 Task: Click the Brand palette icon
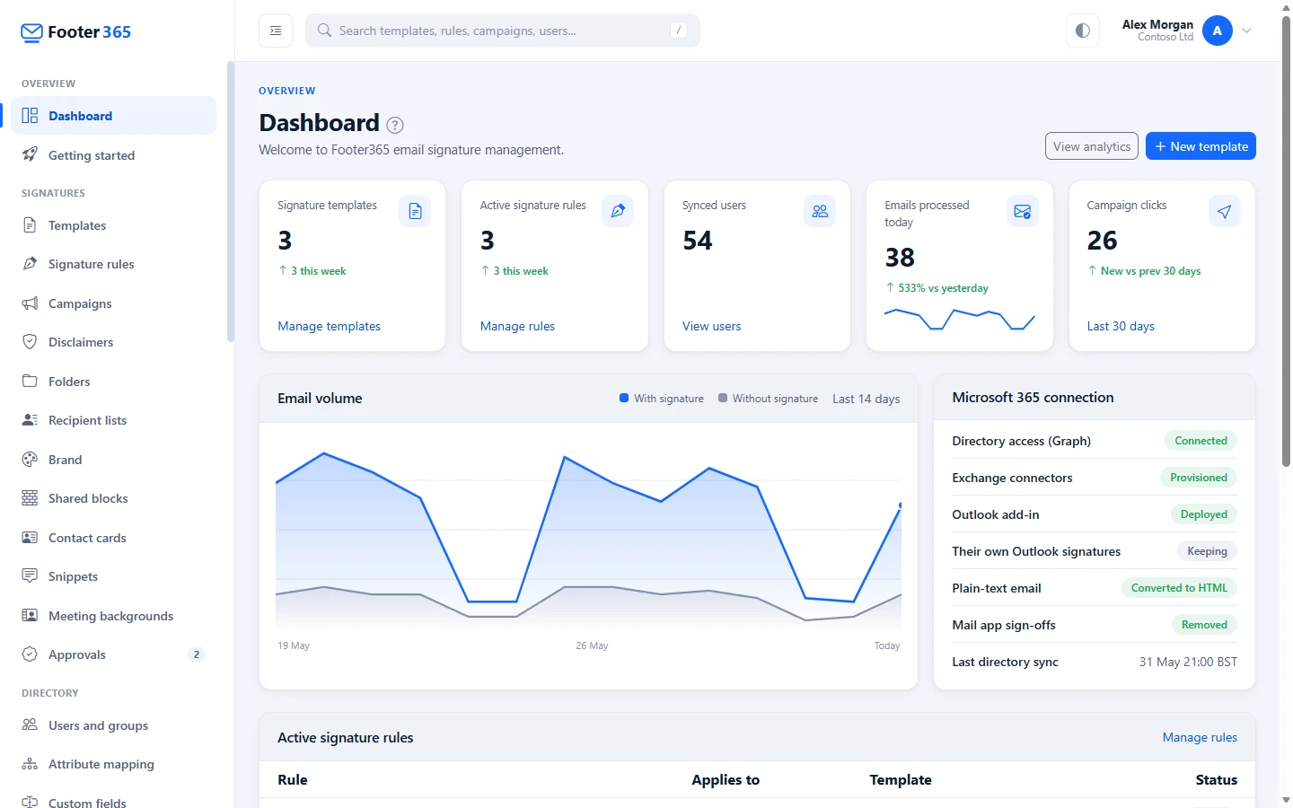(x=30, y=460)
